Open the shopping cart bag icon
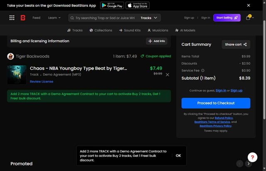This screenshot has height=171, width=266. (x=248, y=17)
